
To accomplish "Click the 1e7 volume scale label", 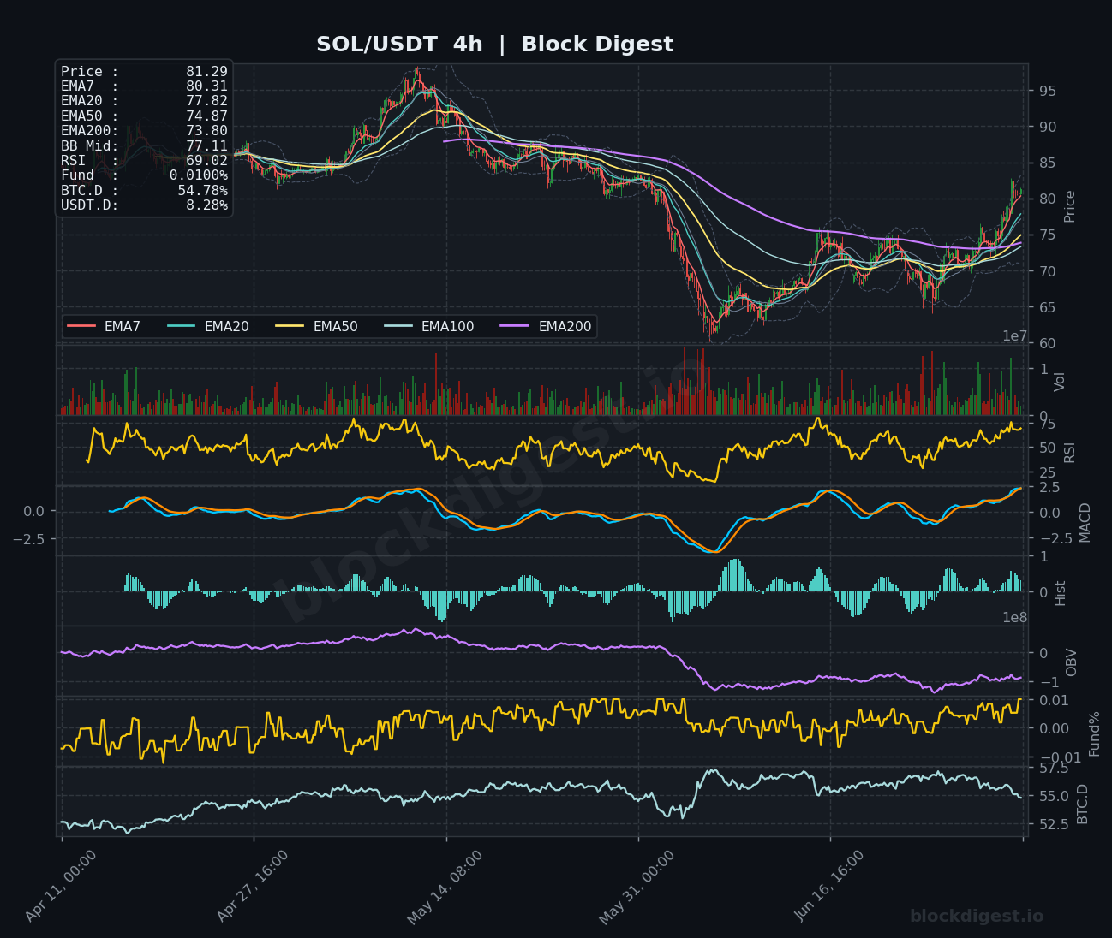I will click(1015, 336).
